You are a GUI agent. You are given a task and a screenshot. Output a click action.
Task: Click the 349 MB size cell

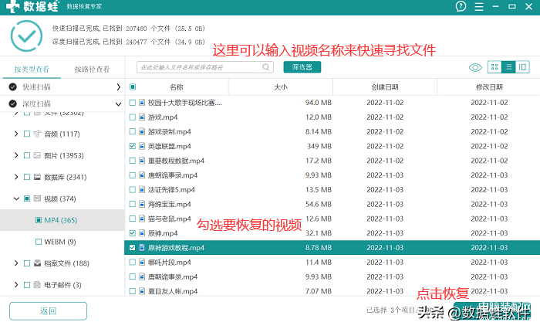coord(319,146)
